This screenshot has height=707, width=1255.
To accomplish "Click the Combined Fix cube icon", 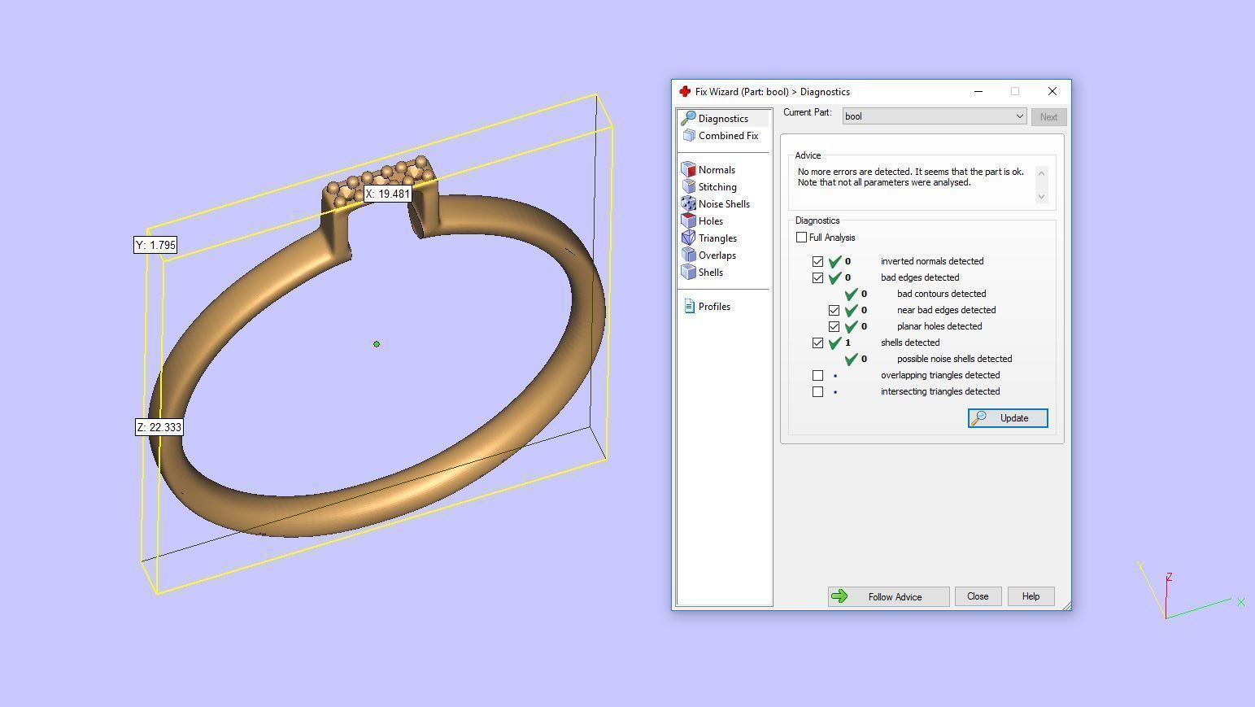I will (689, 136).
